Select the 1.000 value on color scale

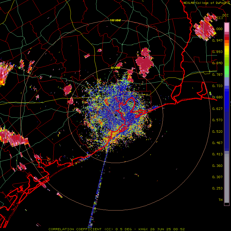pyautogui.click(x=218, y=29)
